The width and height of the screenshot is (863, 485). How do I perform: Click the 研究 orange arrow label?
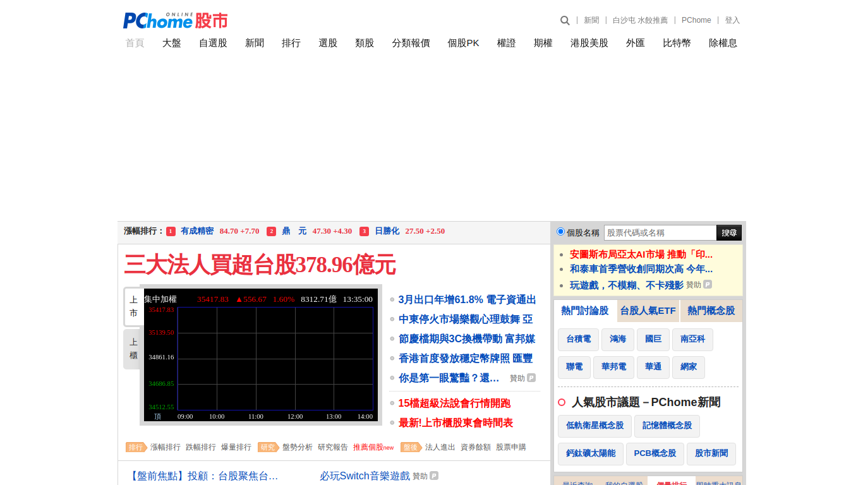click(269, 447)
